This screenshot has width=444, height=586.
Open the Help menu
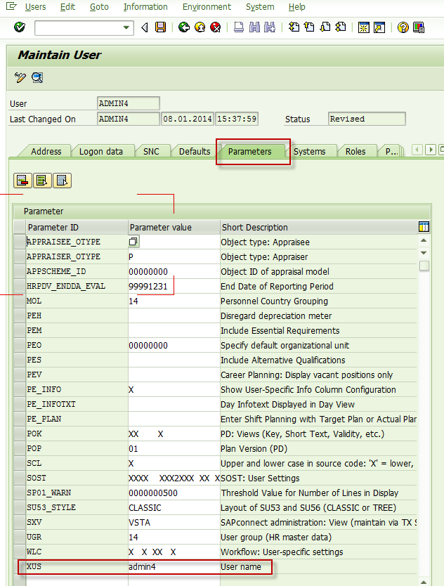[296, 7]
